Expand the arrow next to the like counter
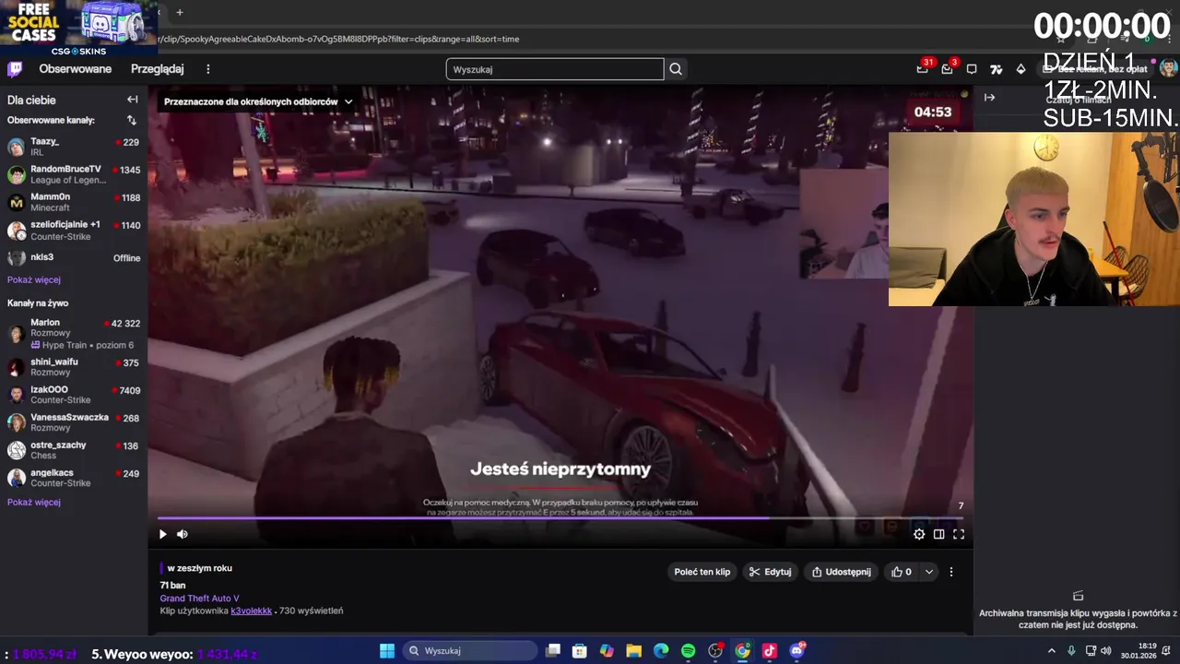 [x=929, y=572]
